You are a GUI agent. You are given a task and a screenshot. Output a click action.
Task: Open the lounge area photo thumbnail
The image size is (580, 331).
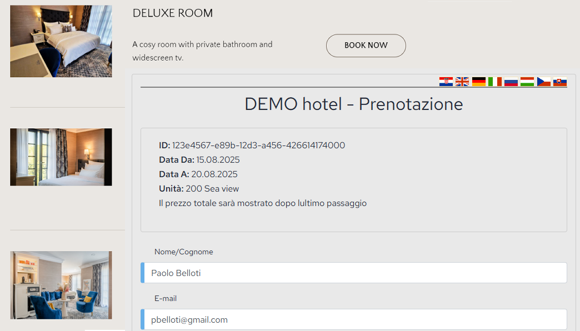tap(61, 285)
